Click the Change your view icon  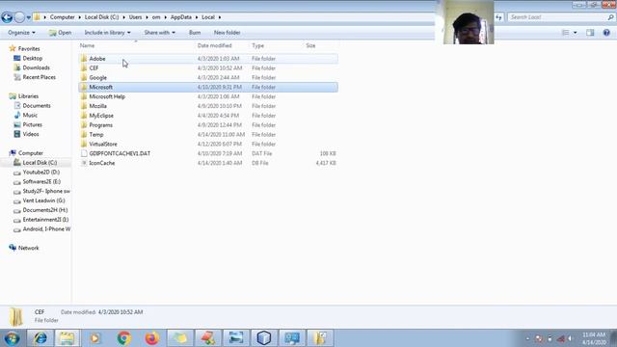[566, 33]
